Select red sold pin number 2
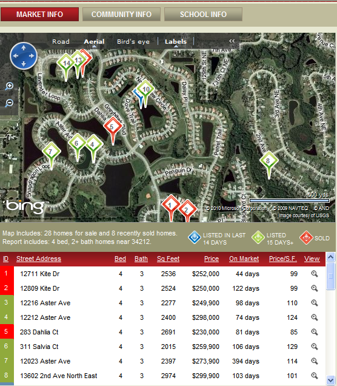 (x=187, y=210)
